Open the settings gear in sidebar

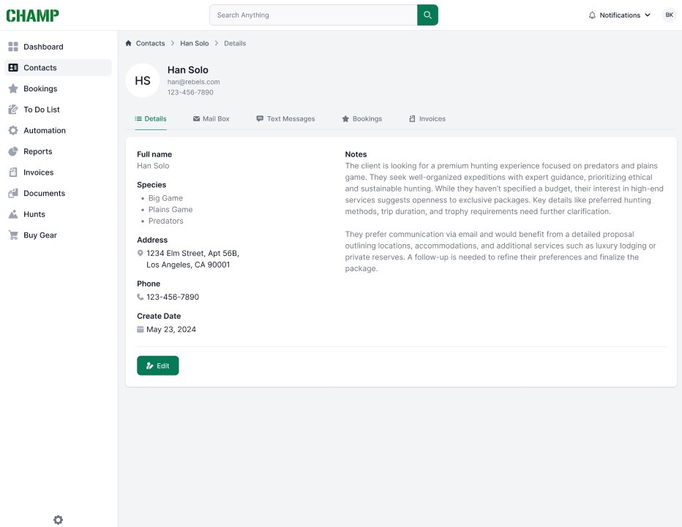(59, 520)
